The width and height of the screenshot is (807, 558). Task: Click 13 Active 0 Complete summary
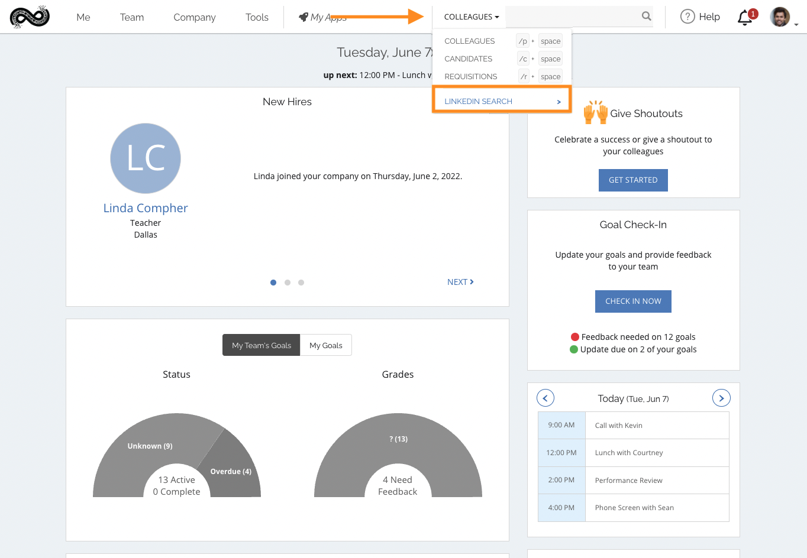coord(176,486)
